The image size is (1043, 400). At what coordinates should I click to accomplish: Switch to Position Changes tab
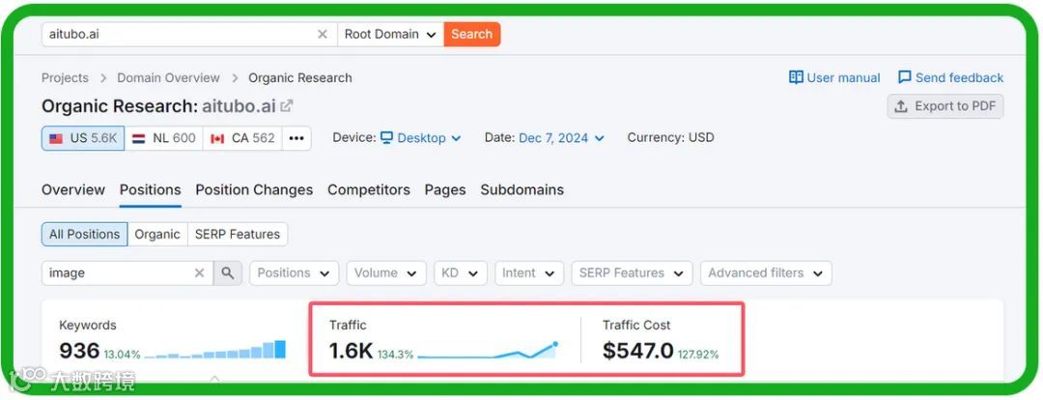pos(254,189)
